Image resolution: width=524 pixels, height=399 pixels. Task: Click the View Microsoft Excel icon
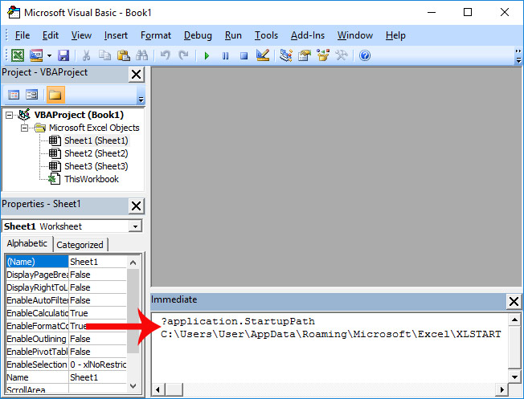tap(18, 55)
